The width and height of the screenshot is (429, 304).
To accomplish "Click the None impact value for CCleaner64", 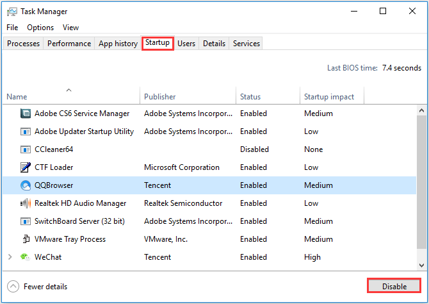I will [314, 149].
